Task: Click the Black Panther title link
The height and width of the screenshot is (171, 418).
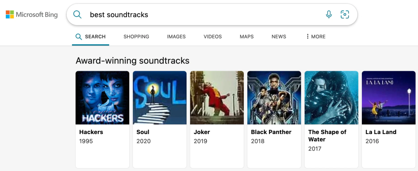Action: point(271,132)
